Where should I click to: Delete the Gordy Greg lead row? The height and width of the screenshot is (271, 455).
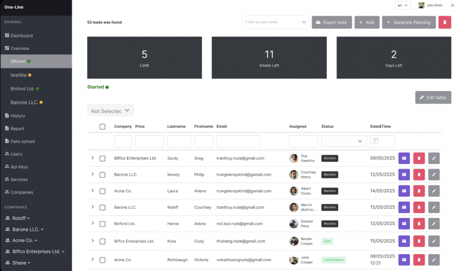[x=419, y=158]
